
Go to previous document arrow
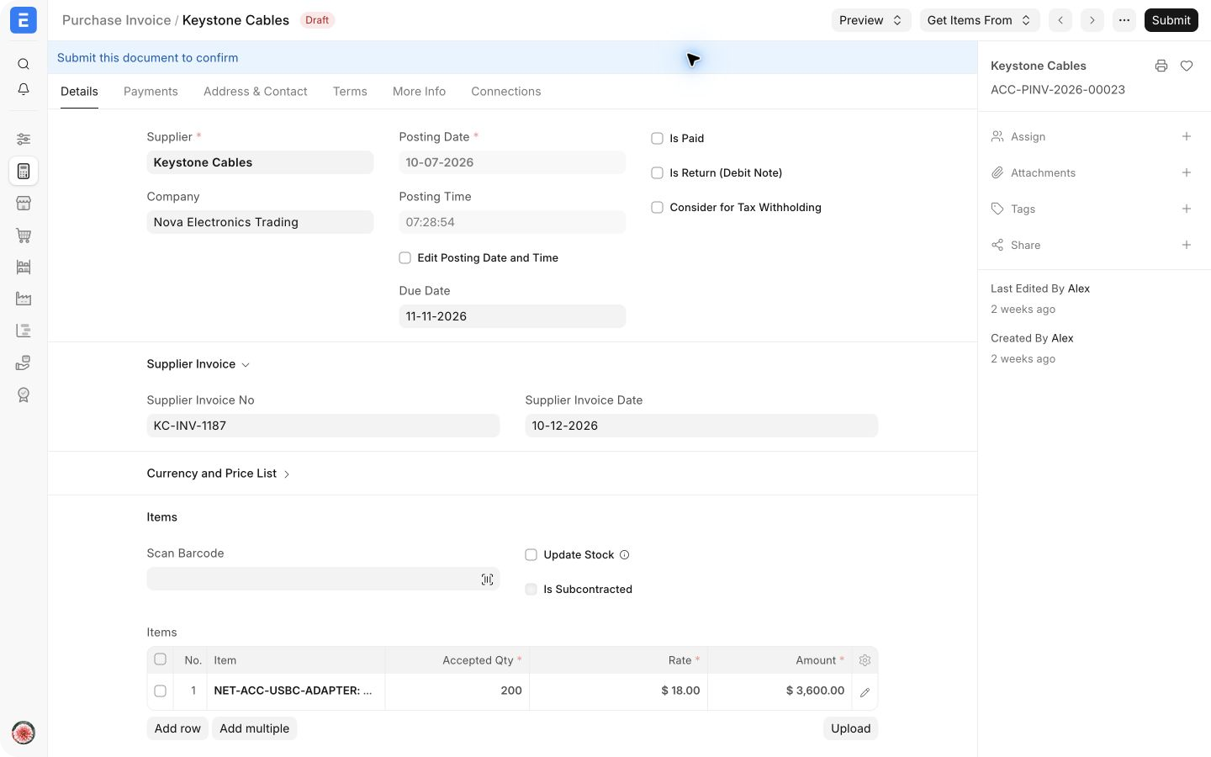point(1060,20)
